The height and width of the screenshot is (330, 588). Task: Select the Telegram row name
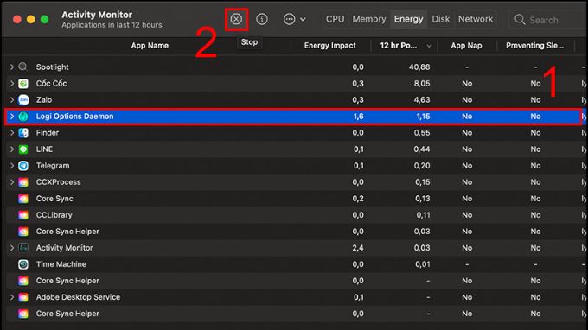(x=53, y=166)
